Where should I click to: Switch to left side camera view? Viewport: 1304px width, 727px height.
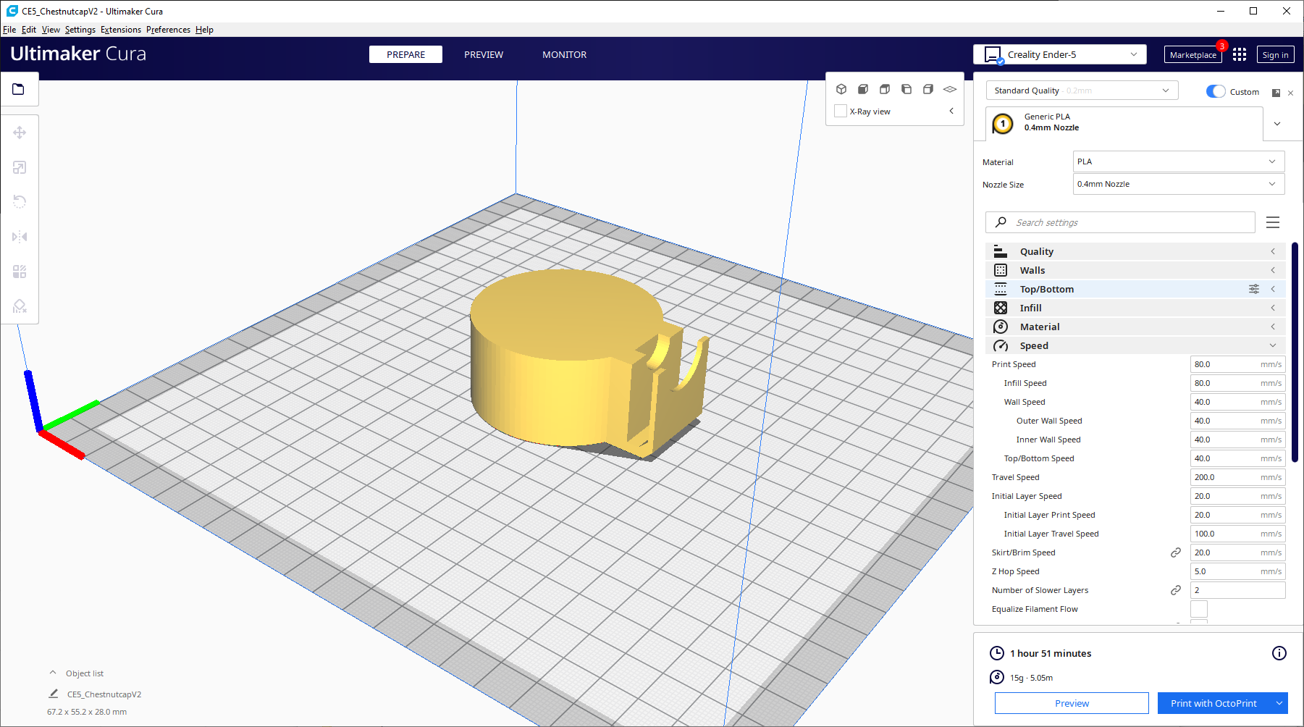907,89
